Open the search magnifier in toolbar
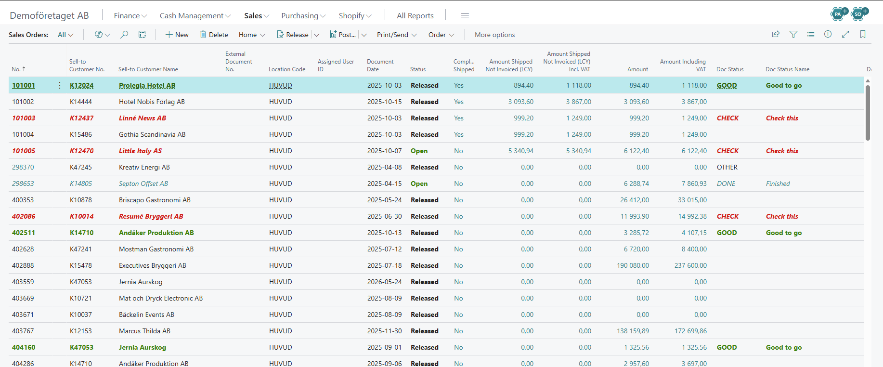The height and width of the screenshot is (367, 883). 124,35
